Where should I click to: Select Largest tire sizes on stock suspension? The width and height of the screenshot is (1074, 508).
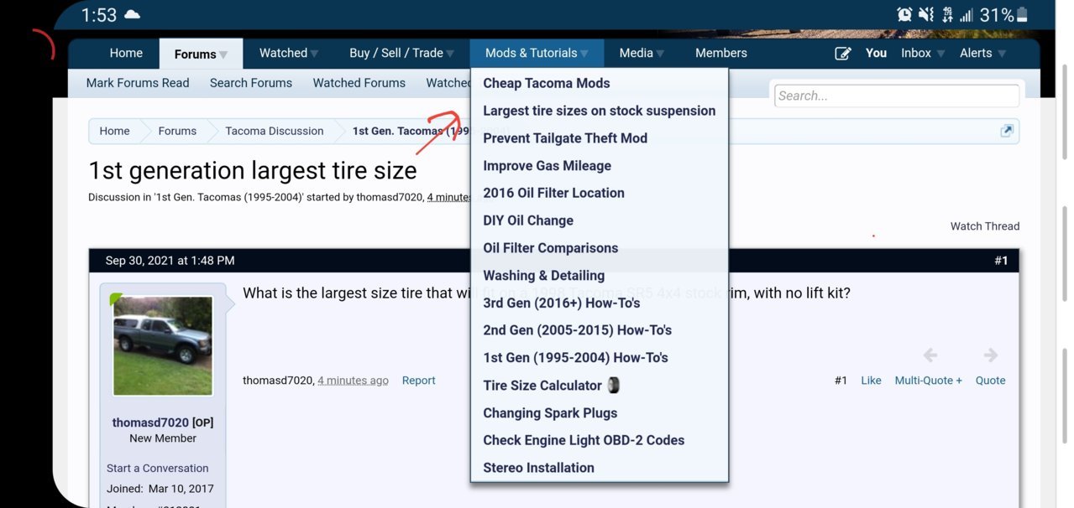coord(600,111)
